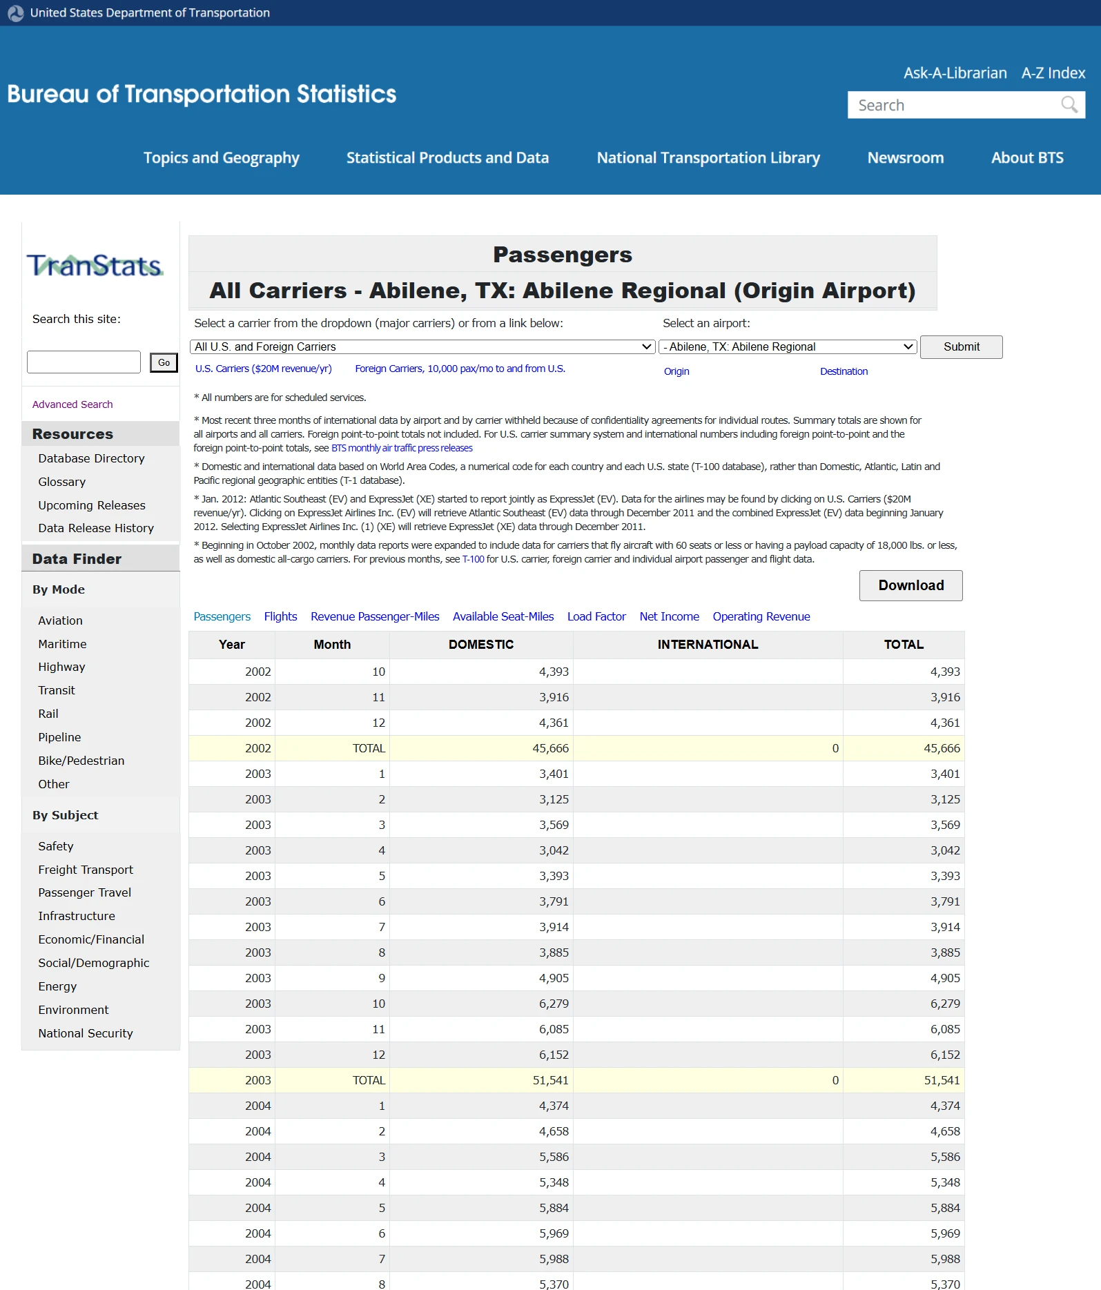
Task: Open the Glossary link
Action: click(61, 482)
